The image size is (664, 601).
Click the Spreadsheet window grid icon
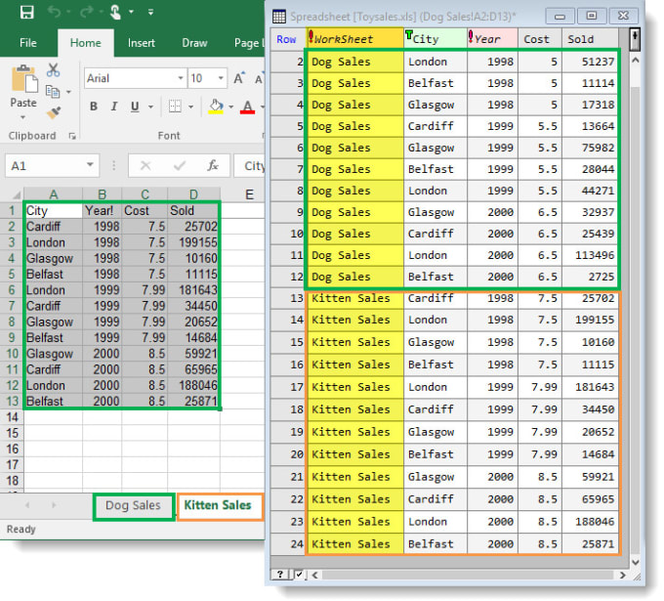pos(279,17)
